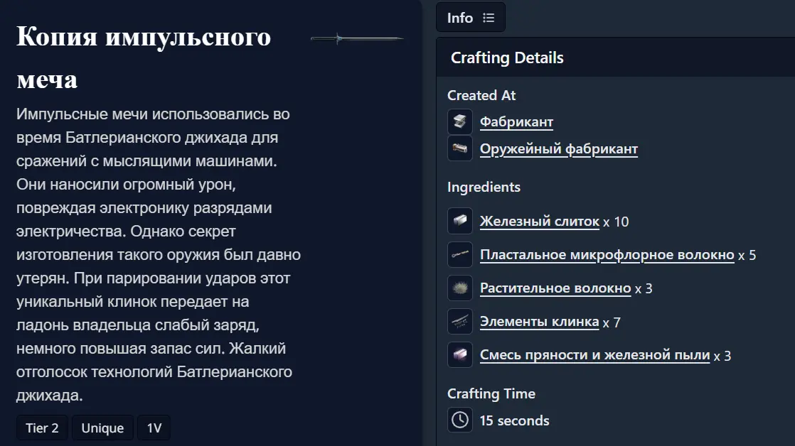Image resolution: width=795 pixels, height=446 pixels.
Task: Click the Crafting Time label
Action: pyautogui.click(x=491, y=393)
